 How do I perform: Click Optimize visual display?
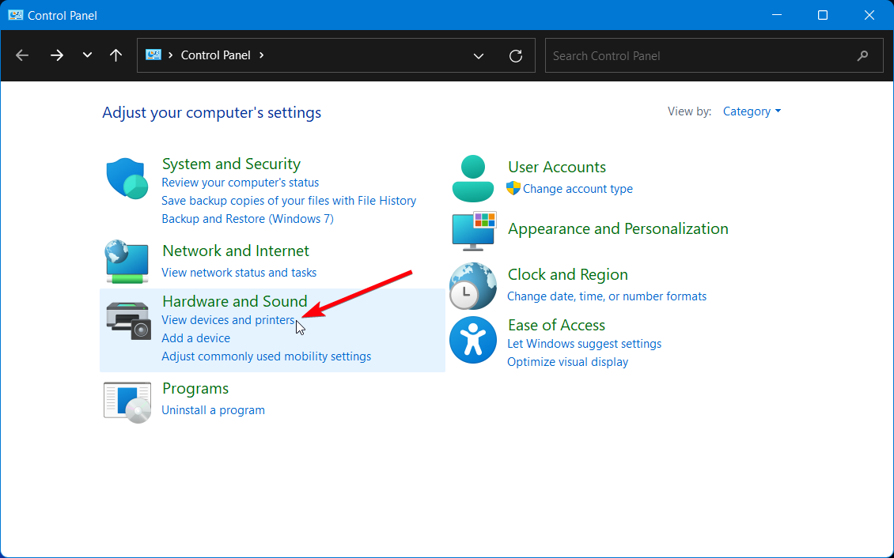click(x=568, y=362)
